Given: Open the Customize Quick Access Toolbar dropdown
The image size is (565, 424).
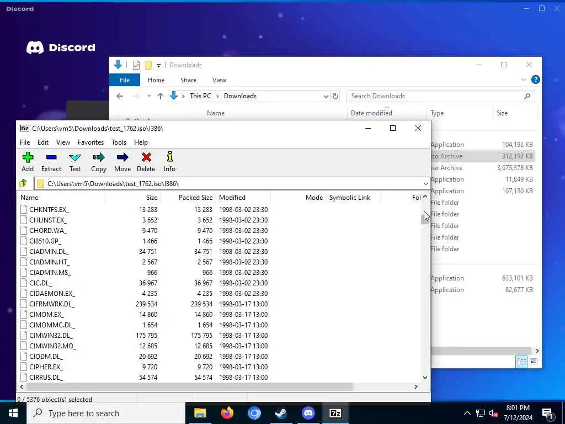Looking at the screenshot, I should pos(158,65).
